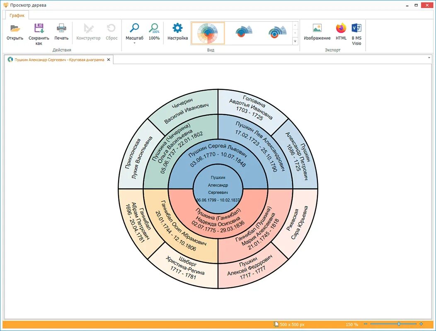Image resolution: width=436 pixels, height=331 pixels.
Task: Open dropdown arrow under Масштаб
Action: [x=135, y=43]
